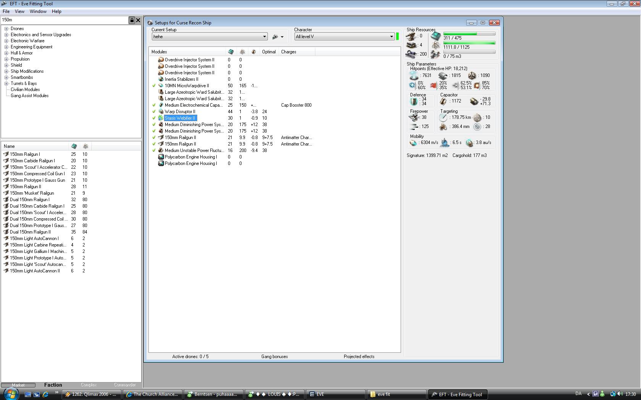The width and height of the screenshot is (641, 400).
Task: Toggle the second Medium Diminishing Power System checkmark
Action: click(154, 131)
